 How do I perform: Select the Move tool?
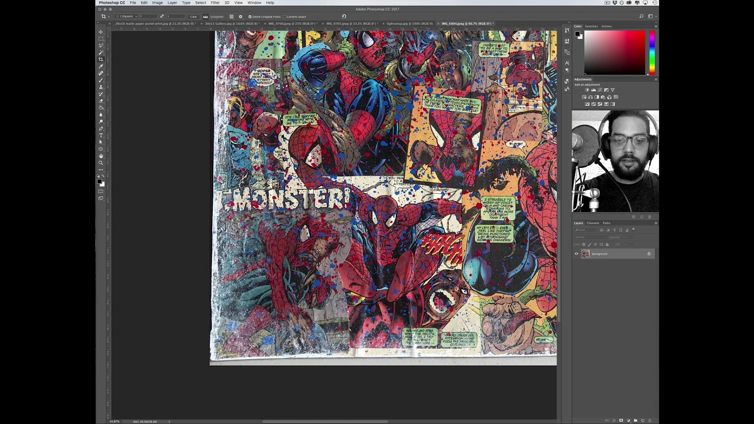[101, 31]
